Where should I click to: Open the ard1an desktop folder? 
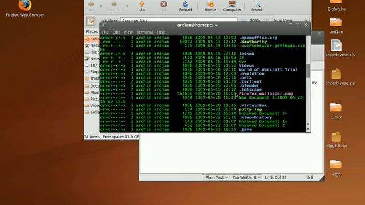pos(336,26)
